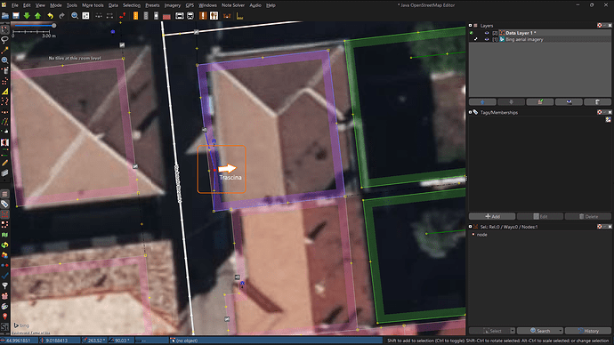Collapse the Selection panel
The image size is (614, 345).
(x=471, y=227)
